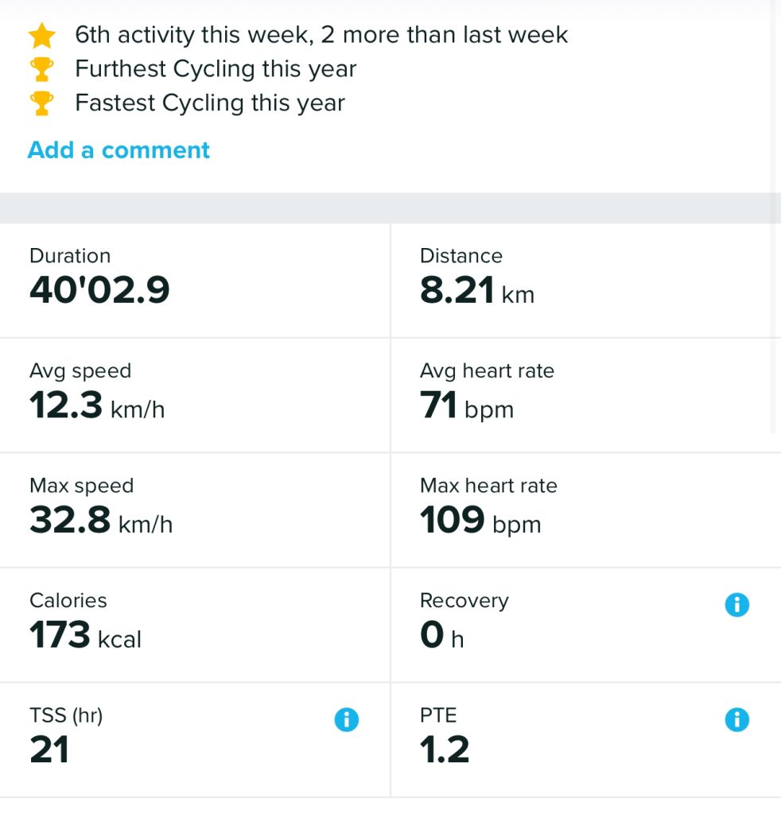Open the Recovery 0 h value

(x=441, y=637)
